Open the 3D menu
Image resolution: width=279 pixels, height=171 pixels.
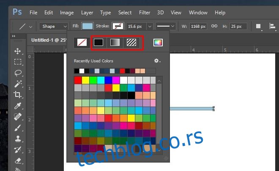click(160, 13)
